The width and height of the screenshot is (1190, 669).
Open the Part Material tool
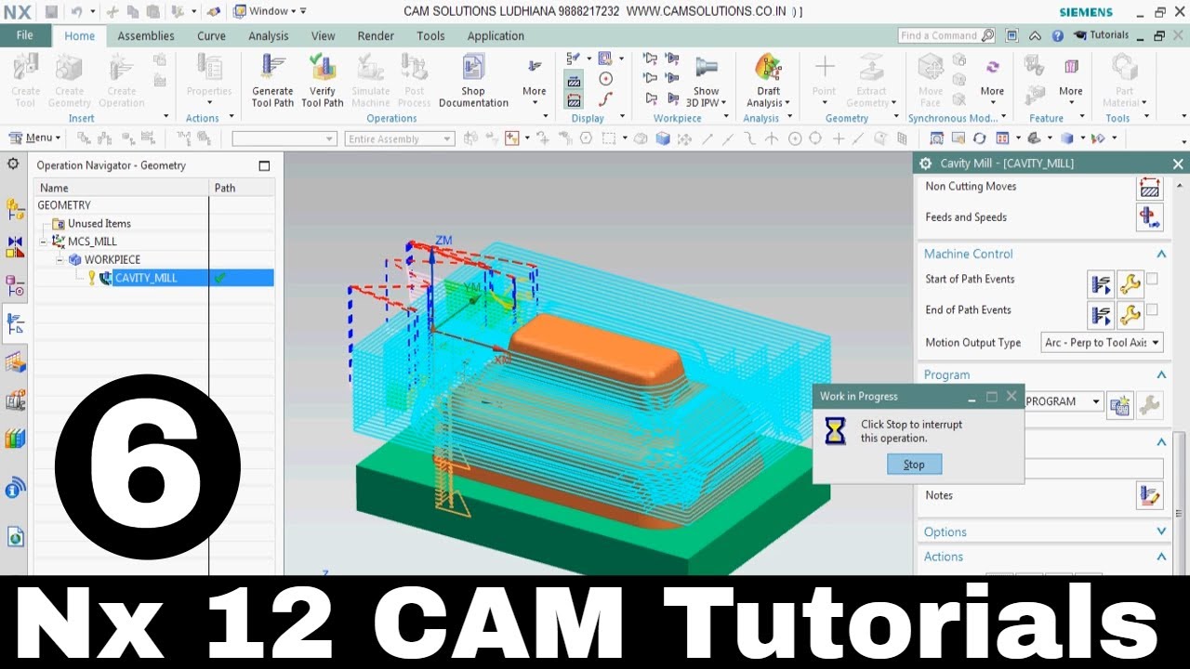pyautogui.click(x=1125, y=80)
